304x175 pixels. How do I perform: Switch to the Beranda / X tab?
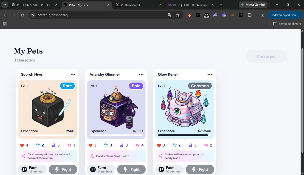(x=139, y=5)
